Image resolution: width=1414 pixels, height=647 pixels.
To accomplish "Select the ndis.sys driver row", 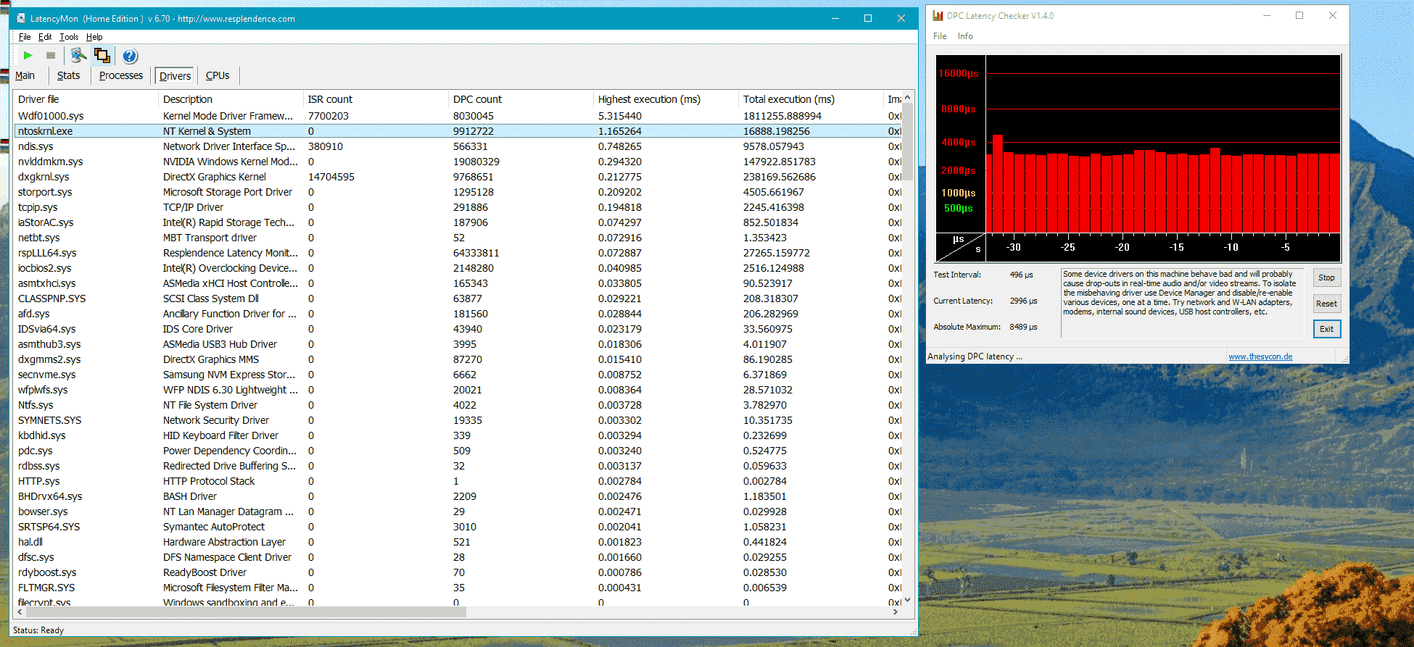I will pyautogui.click(x=458, y=146).
